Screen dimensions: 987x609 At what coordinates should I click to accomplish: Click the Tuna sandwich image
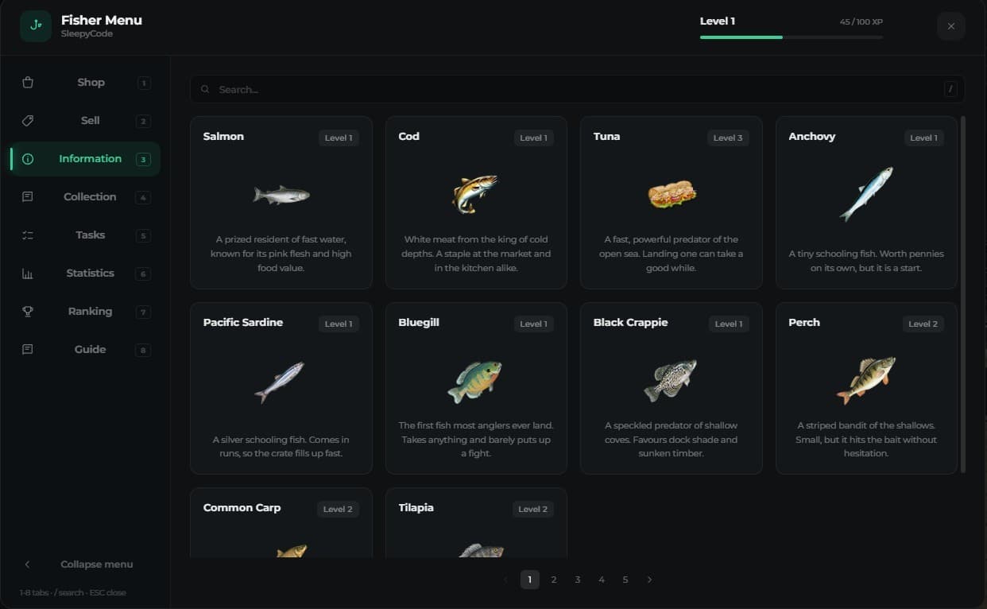[x=672, y=193]
